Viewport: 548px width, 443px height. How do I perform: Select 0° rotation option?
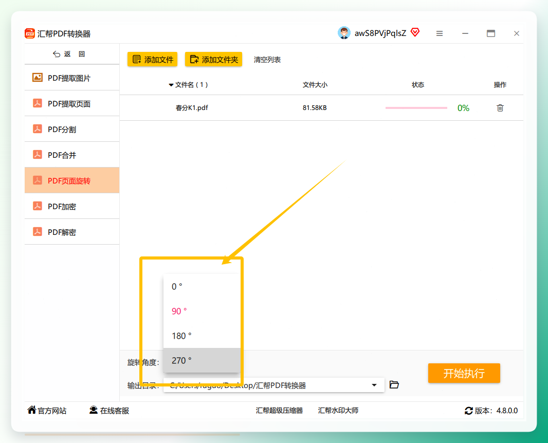click(202, 286)
